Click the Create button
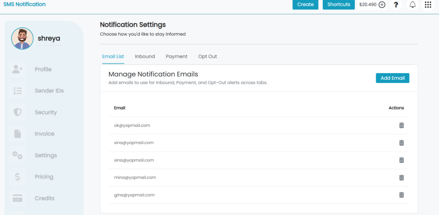The height and width of the screenshot is (215, 439). click(x=305, y=4)
